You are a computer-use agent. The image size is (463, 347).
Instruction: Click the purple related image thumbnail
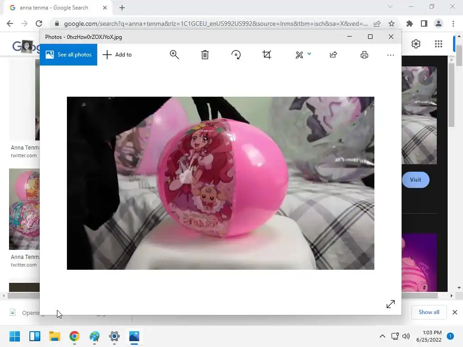click(419, 263)
